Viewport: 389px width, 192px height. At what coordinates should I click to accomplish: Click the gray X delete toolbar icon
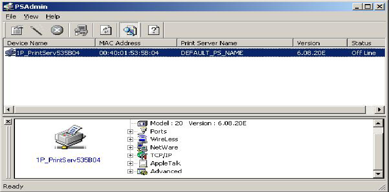pos(57,30)
